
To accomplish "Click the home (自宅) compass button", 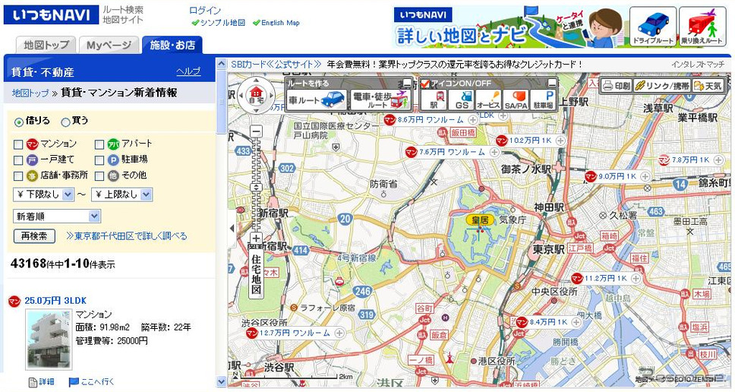I will pos(255,95).
